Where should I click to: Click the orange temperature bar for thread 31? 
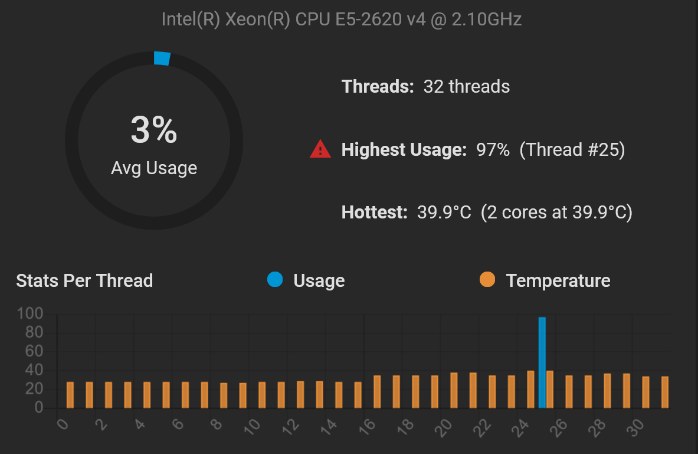coord(665,392)
